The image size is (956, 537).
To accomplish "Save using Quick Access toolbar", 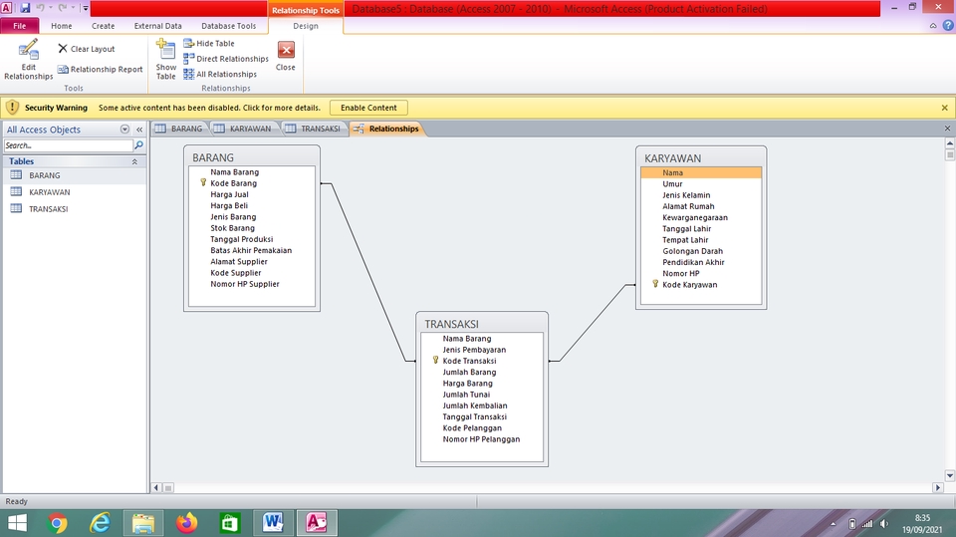I will [x=25, y=8].
